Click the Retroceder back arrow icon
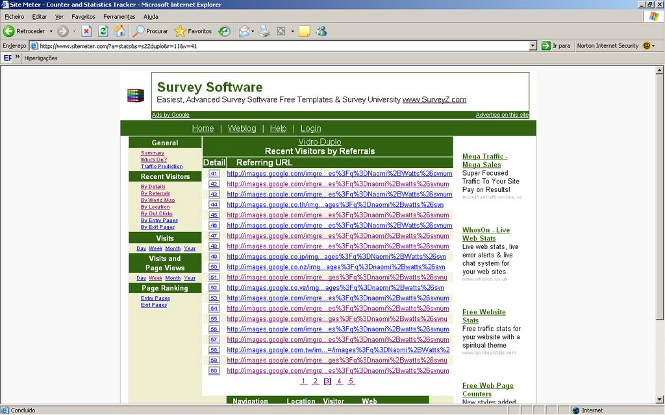This screenshot has height=415, width=665. pos(8,31)
